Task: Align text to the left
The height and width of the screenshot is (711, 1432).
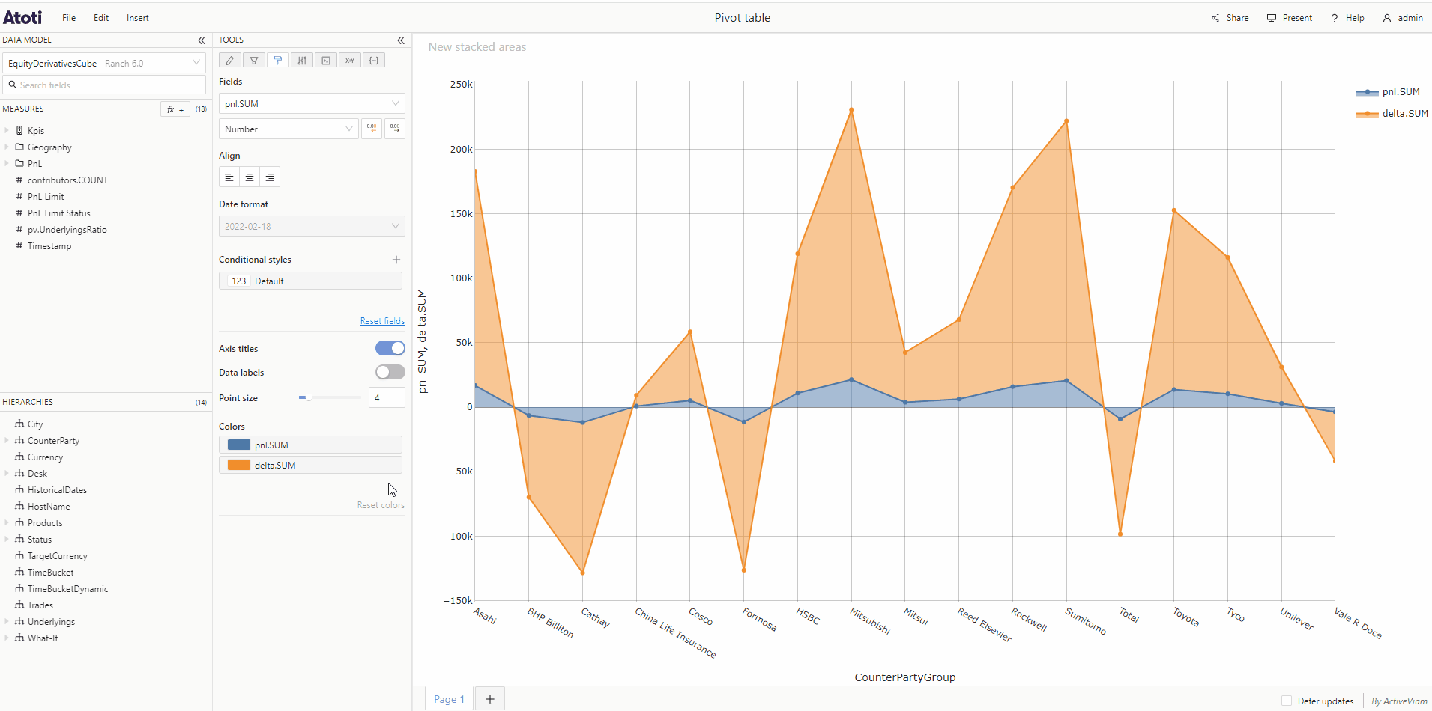Action: (229, 177)
